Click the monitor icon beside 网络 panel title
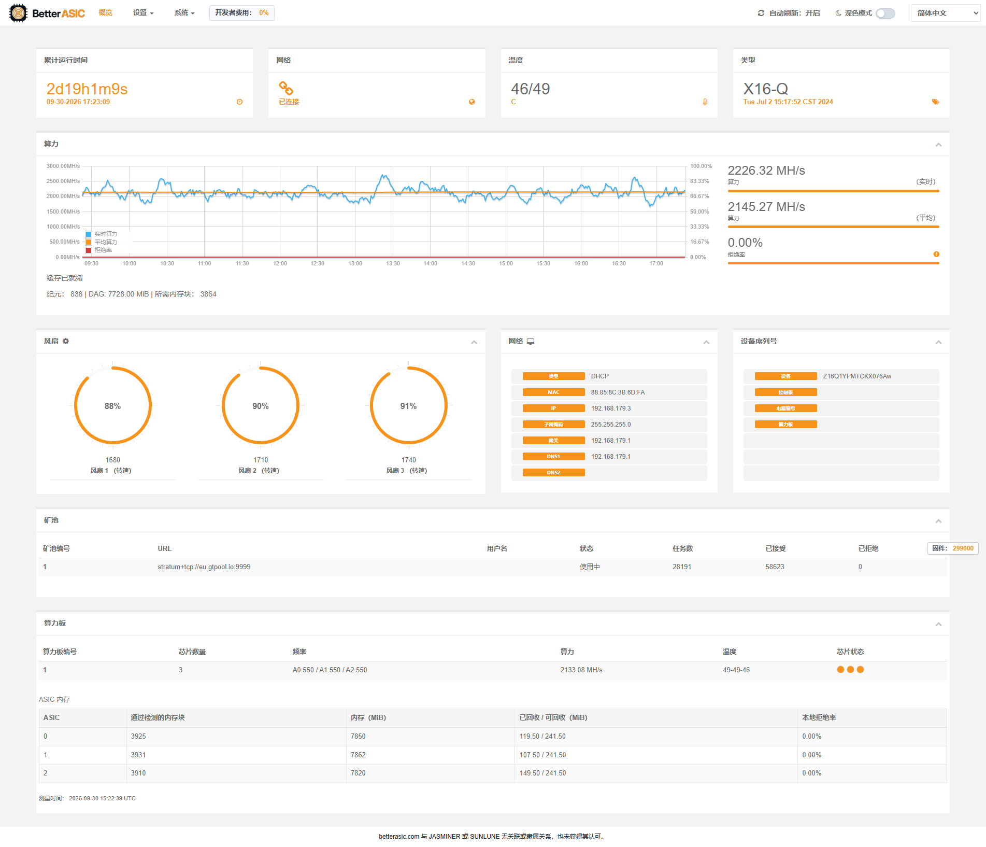This screenshot has height=847, width=986. tap(531, 341)
